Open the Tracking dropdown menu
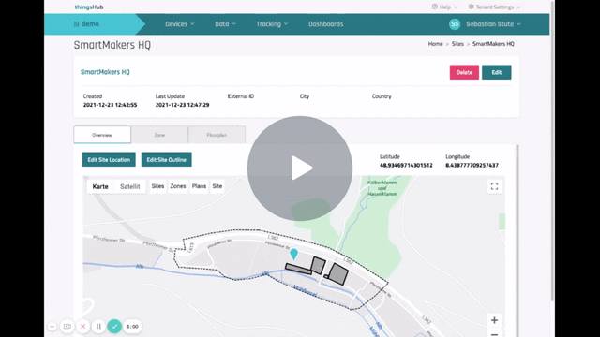 pos(272,24)
